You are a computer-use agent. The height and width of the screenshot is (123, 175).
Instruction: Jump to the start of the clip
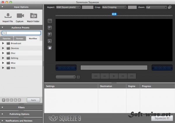96,76
